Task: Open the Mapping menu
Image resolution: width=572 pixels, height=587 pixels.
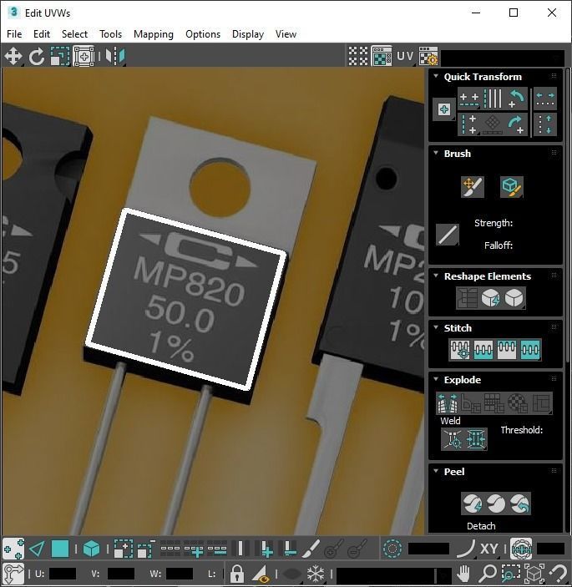Action: tap(154, 34)
